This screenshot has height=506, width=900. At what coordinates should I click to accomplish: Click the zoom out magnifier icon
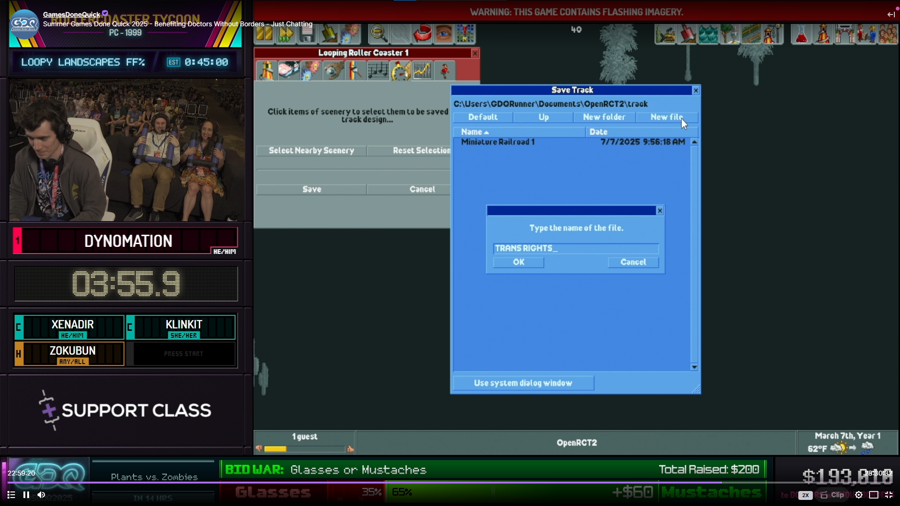tap(379, 34)
